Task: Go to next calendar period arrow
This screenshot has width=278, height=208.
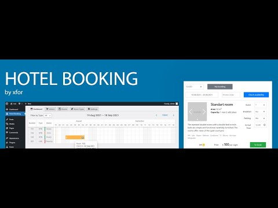Action: [x=173, y=115]
